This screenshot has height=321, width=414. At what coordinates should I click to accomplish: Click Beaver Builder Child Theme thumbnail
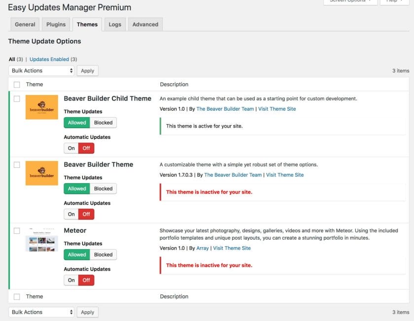tap(42, 107)
